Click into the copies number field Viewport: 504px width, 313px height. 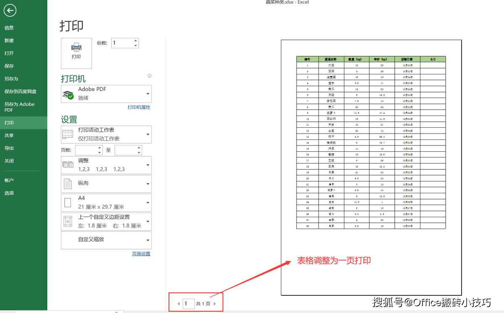121,43
